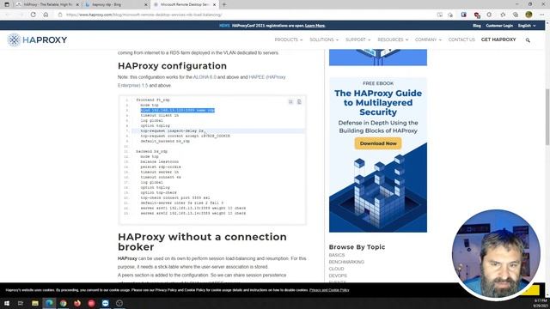Open the browser settings and more menu

point(542,15)
